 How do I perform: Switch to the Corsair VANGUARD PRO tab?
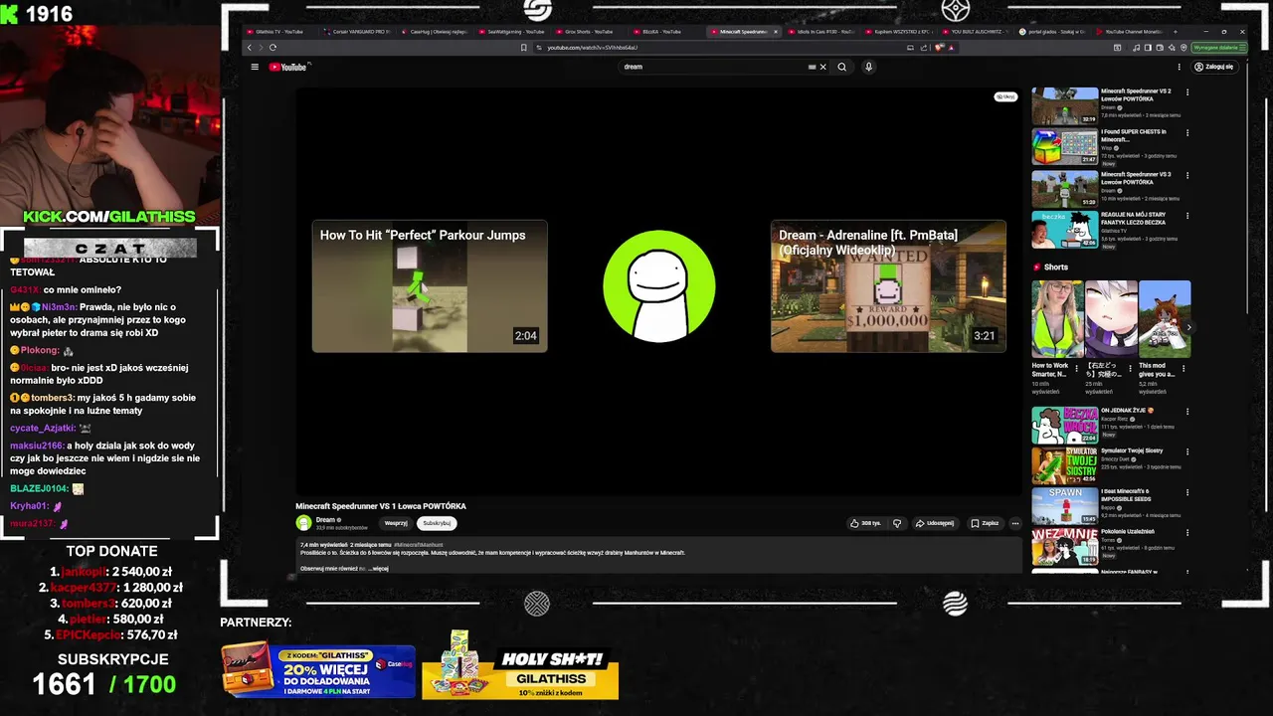coord(359,32)
